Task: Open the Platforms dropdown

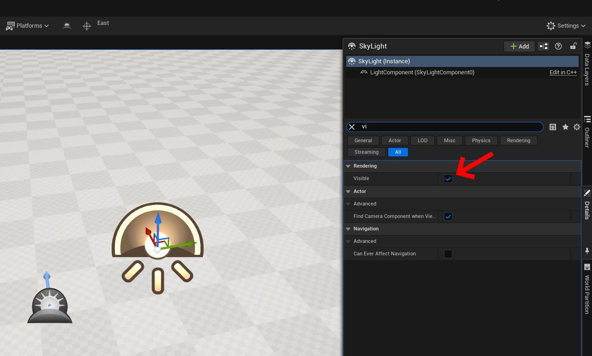Action: coord(28,26)
